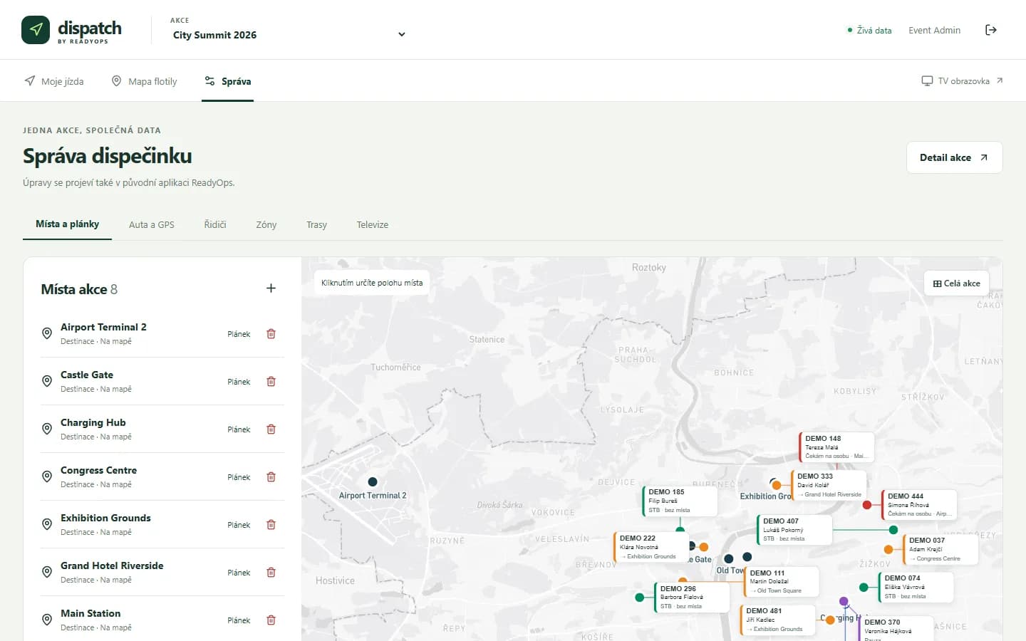
Task: Open Plánek for Grand Hotel Riverside
Action: pyautogui.click(x=239, y=573)
